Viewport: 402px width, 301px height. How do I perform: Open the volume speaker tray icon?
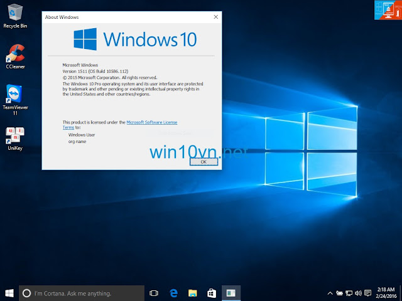tap(358, 293)
